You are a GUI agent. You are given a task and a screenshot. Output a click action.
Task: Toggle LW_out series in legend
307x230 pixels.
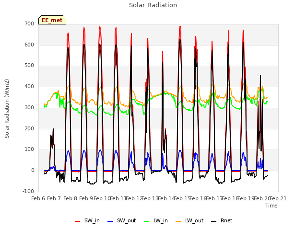(189, 220)
